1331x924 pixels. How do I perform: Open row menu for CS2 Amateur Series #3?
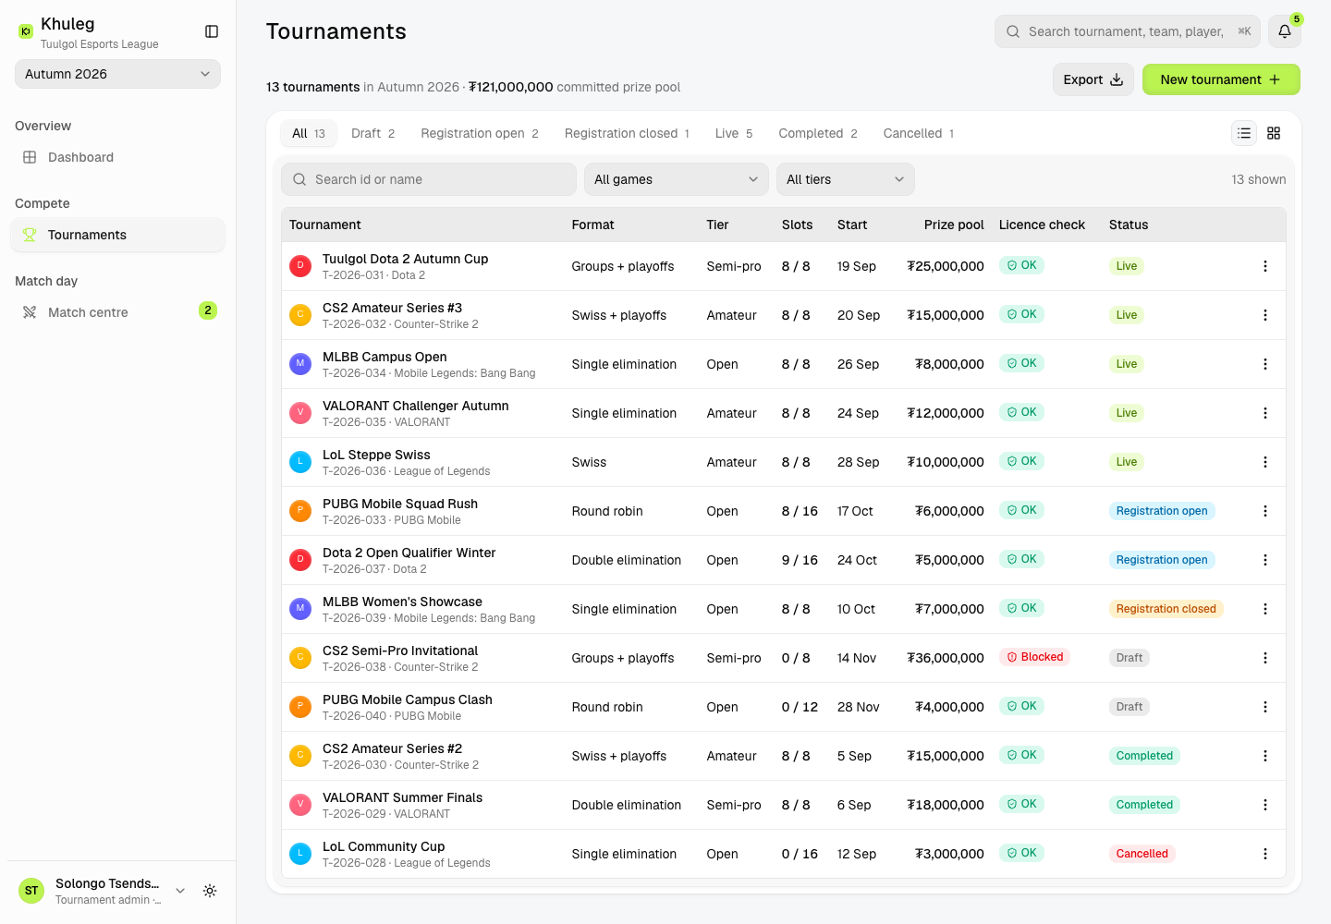point(1265,315)
